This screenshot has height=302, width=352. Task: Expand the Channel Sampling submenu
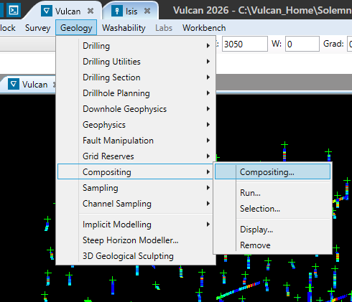click(x=136, y=204)
